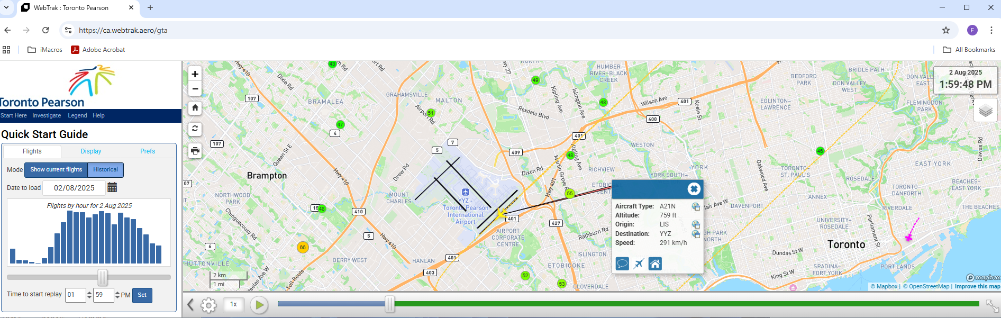The height and width of the screenshot is (318, 1001).
Task: Print the map using printer icon
Action: [x=195, y=151]
